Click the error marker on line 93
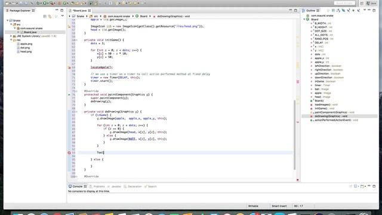This screenshot has width=382, height=215. pyautogui.click(x=69, y=153)
